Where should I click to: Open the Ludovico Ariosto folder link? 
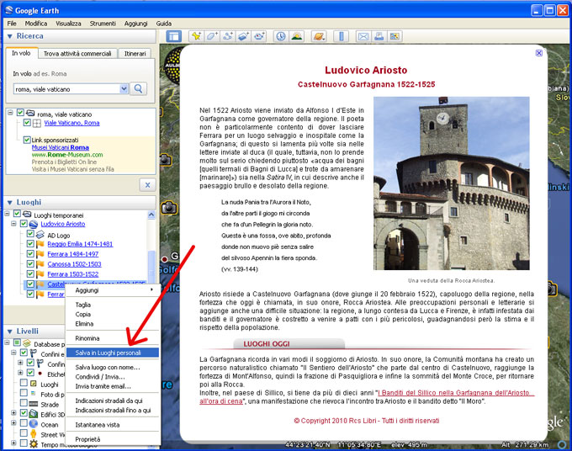pos(63,224)
